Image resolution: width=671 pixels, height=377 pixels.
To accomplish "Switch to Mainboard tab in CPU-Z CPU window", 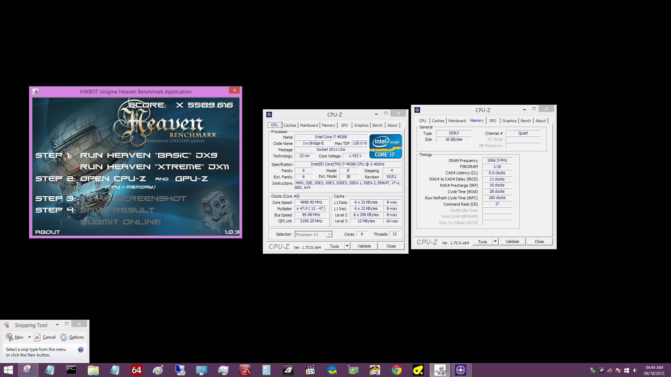I will (309, 125).
